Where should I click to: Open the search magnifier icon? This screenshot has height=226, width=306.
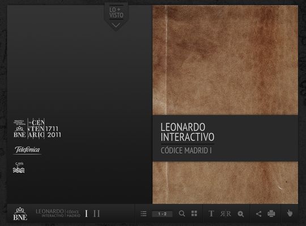tap(182, 214)
